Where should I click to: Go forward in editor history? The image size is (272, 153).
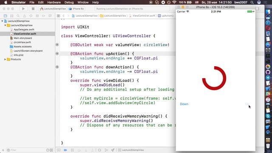click(68, 16)
